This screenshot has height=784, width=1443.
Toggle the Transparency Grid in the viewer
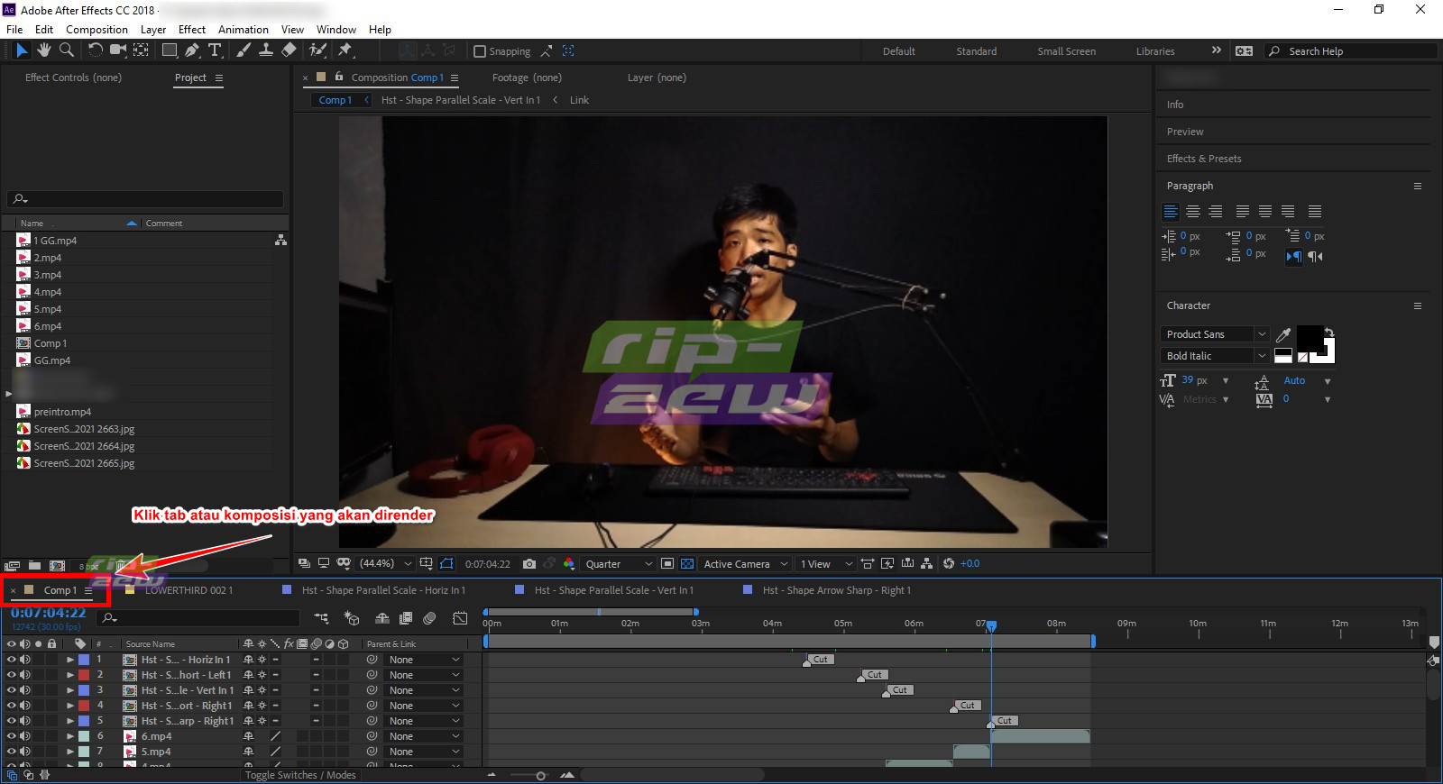point(687,564)
